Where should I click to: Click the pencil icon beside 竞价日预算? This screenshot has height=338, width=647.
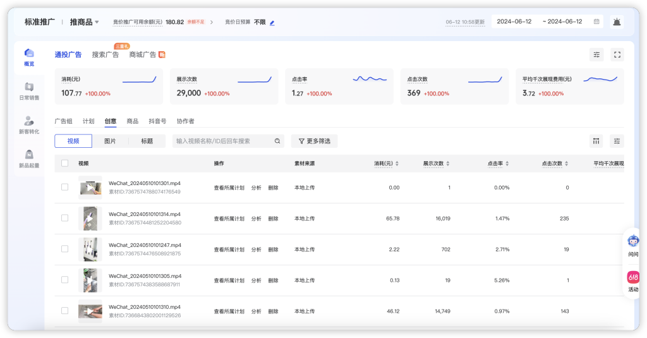coord(272,23)
